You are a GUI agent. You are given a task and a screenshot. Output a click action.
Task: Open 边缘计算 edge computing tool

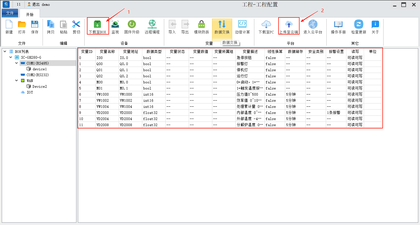242,25
